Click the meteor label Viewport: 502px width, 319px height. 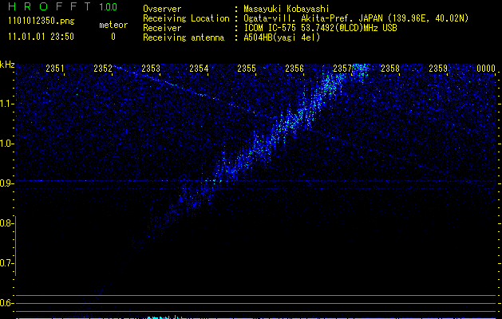pyautogui.click(x=113, y=25)
